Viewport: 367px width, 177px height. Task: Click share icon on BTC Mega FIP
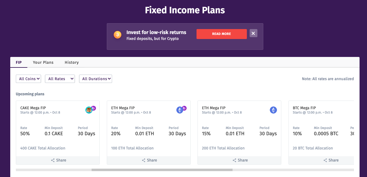(325, 160)
